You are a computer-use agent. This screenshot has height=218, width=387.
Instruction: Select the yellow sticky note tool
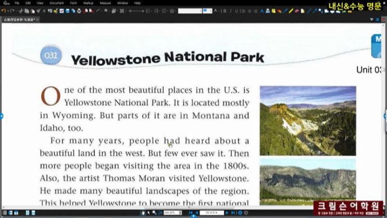[x=273, y=11]
